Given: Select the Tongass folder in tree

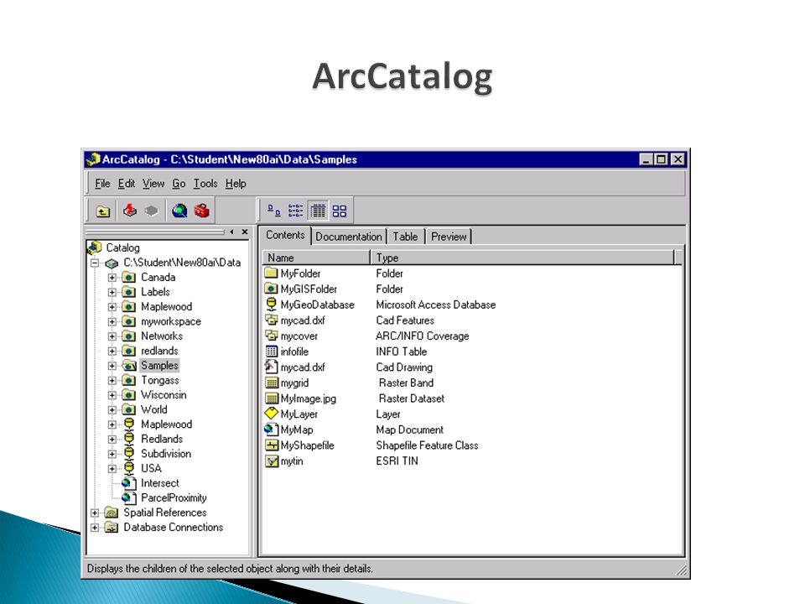Looking at the screenshot, I should coord(159,381).
